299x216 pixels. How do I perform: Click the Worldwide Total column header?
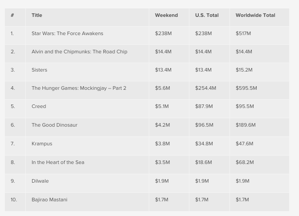255,15
